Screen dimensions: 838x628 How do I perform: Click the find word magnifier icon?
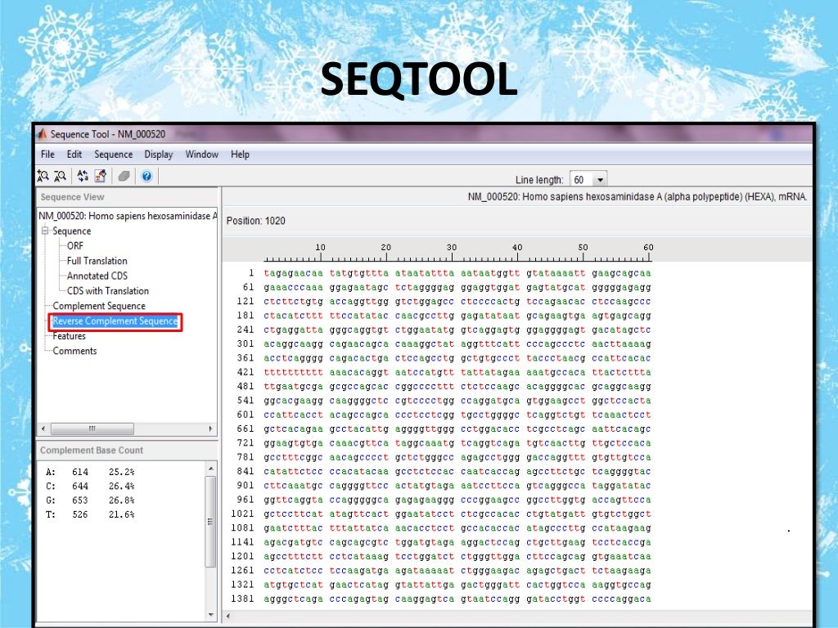[x=43, y=176]
